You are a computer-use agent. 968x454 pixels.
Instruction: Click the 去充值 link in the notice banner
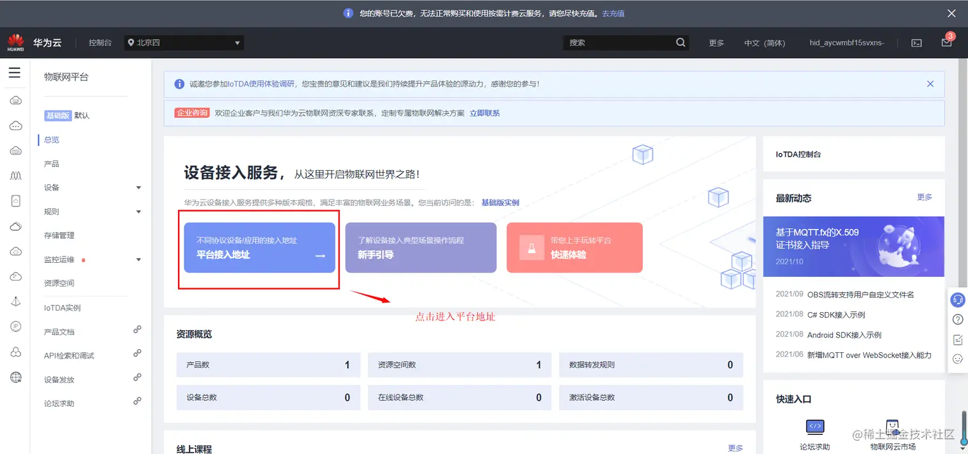[613, 13]
